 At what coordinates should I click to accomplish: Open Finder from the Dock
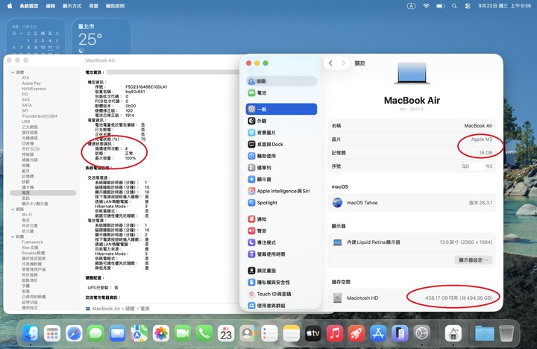point(31,333)
